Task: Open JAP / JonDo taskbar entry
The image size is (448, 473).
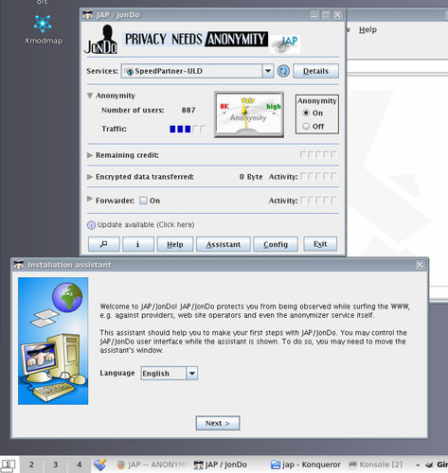Action: pos(221,464)
